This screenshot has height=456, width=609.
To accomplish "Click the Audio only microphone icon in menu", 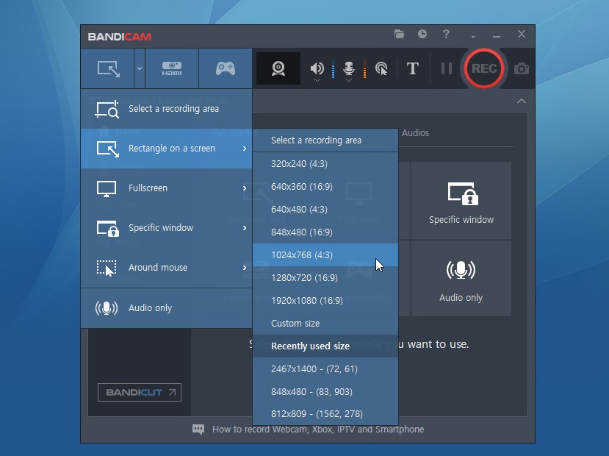I will [x=107, y=308].
